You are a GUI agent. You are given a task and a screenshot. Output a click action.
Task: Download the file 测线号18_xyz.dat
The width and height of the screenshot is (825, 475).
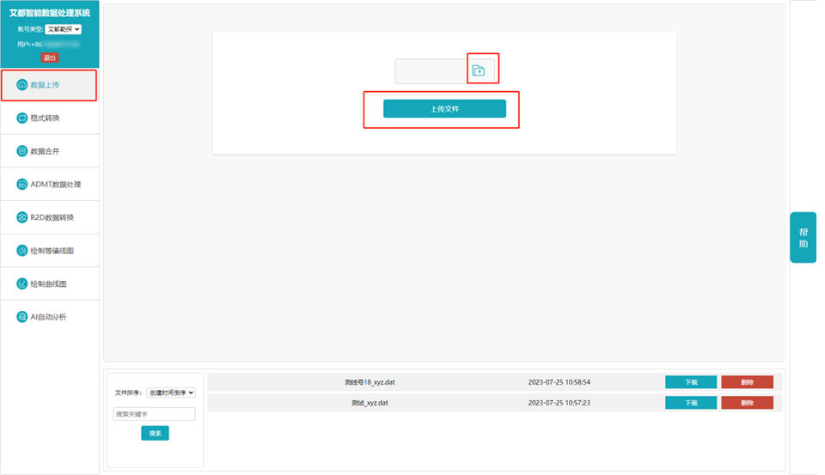690,382
